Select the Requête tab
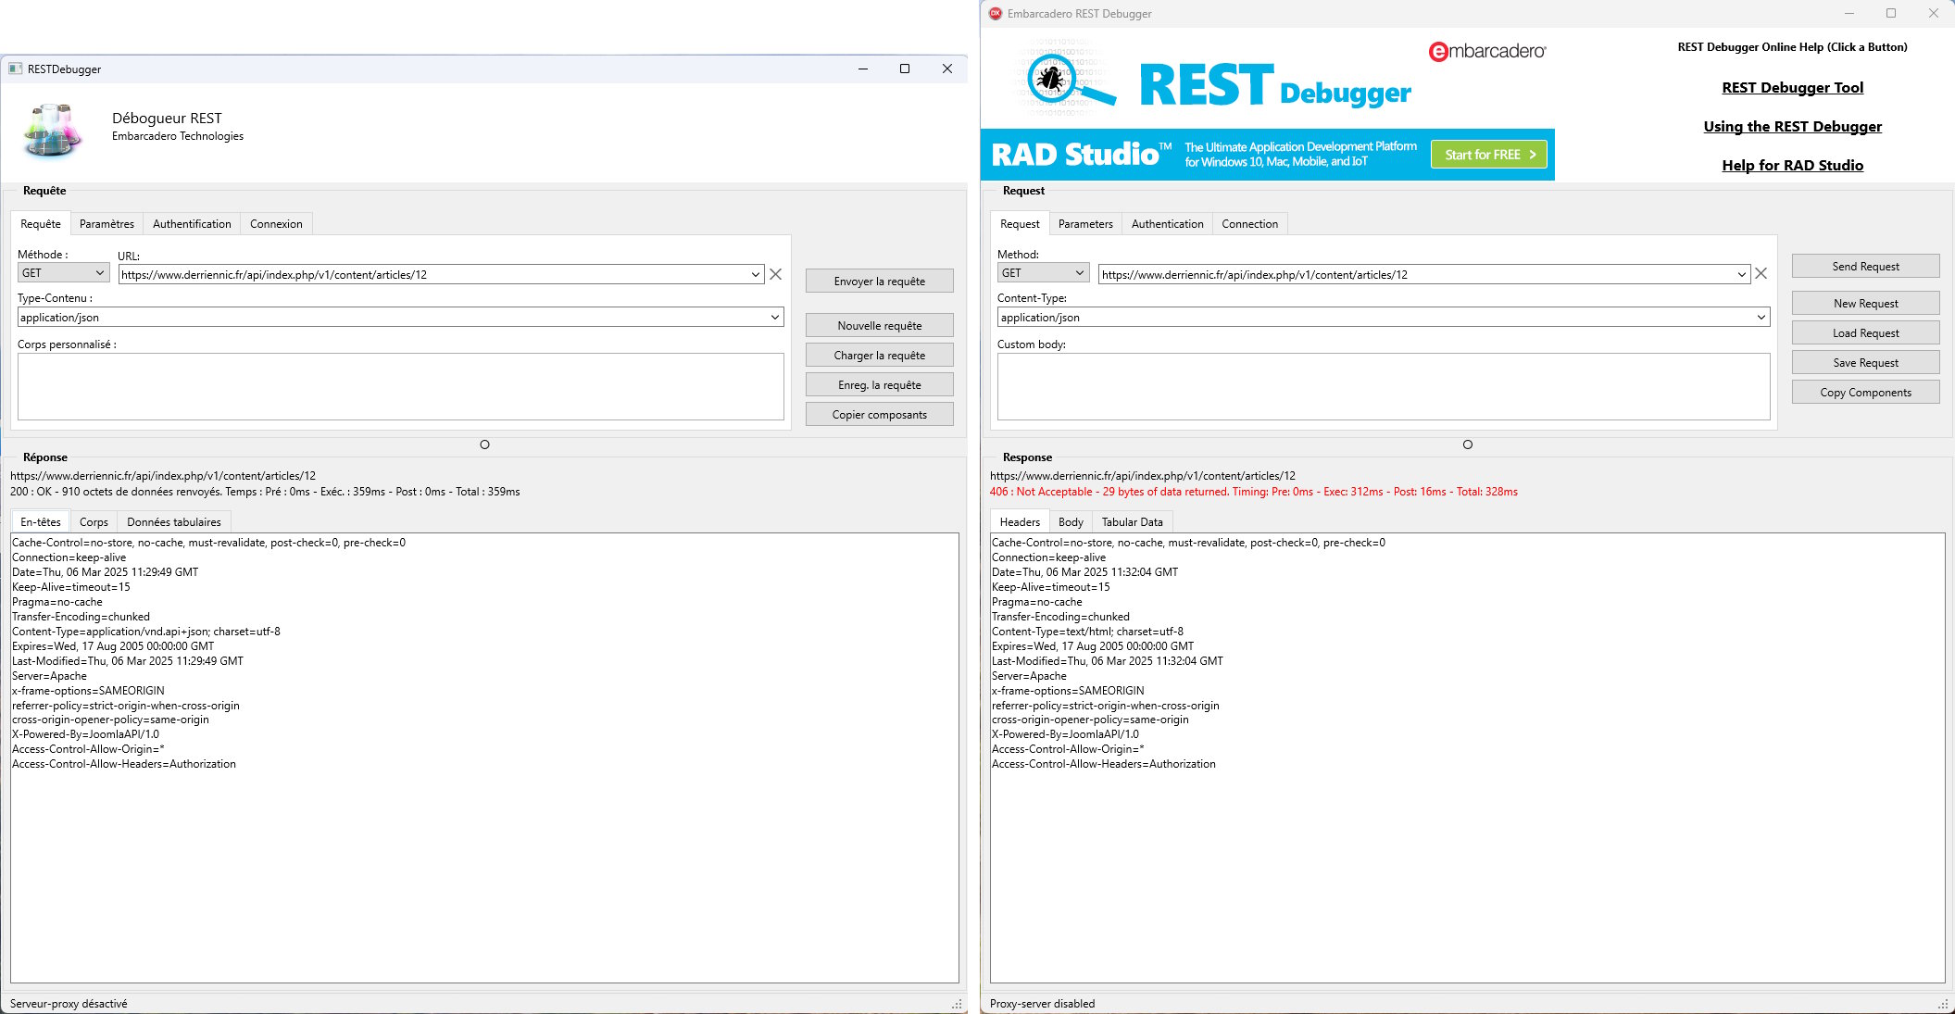This screenshot has height=1014, width=1955. click(x=41, y=224)
